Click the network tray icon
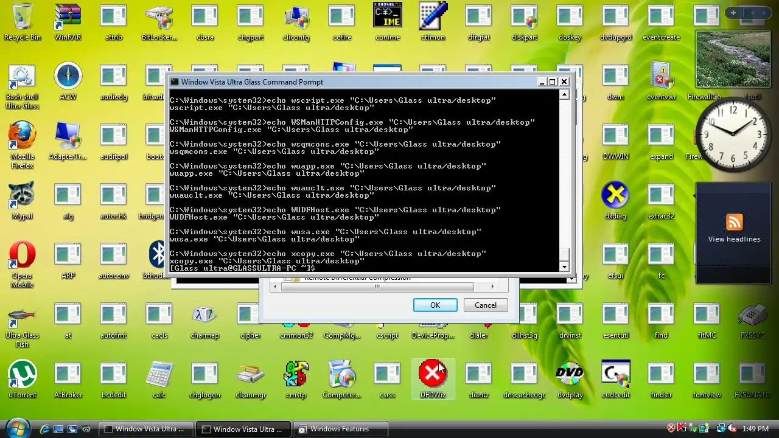 click(x=721, y=429)
